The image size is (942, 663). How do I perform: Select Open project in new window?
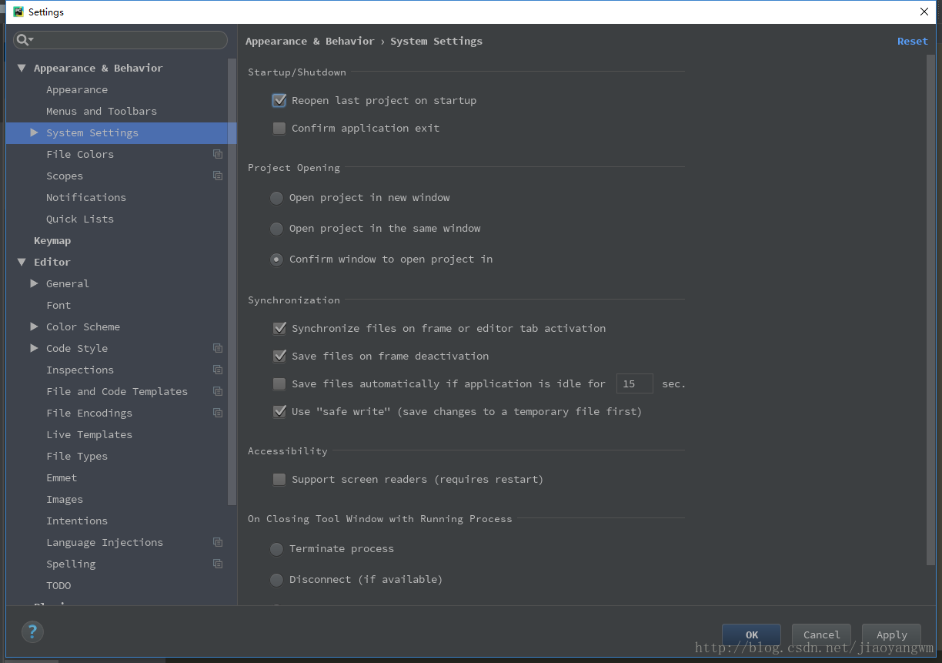tap(276, 198)
